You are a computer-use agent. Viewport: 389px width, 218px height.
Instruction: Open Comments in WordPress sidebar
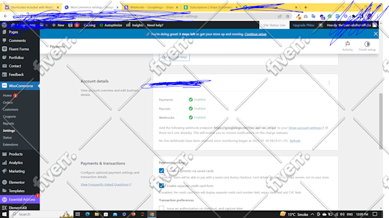(x=17, y=41)
